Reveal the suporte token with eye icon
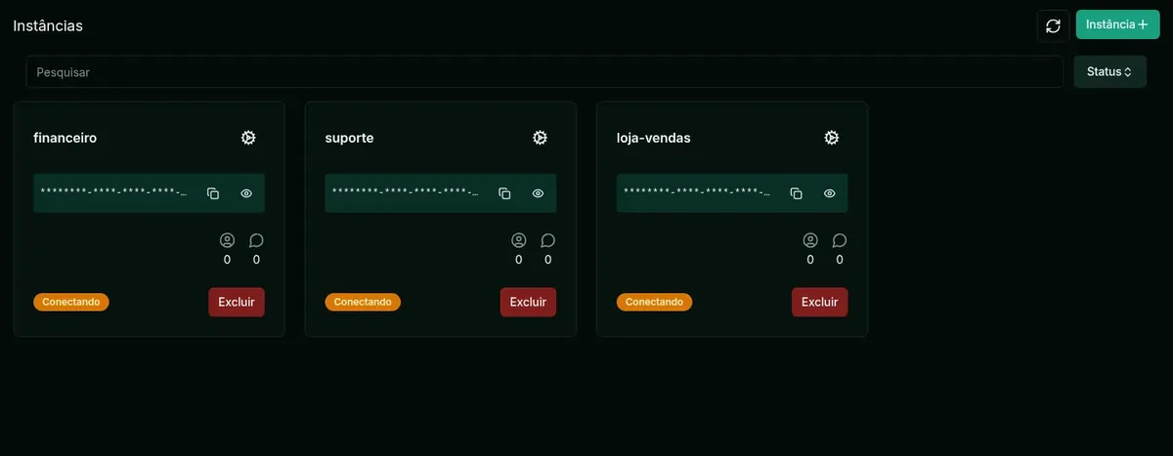 tap(538, 193)
